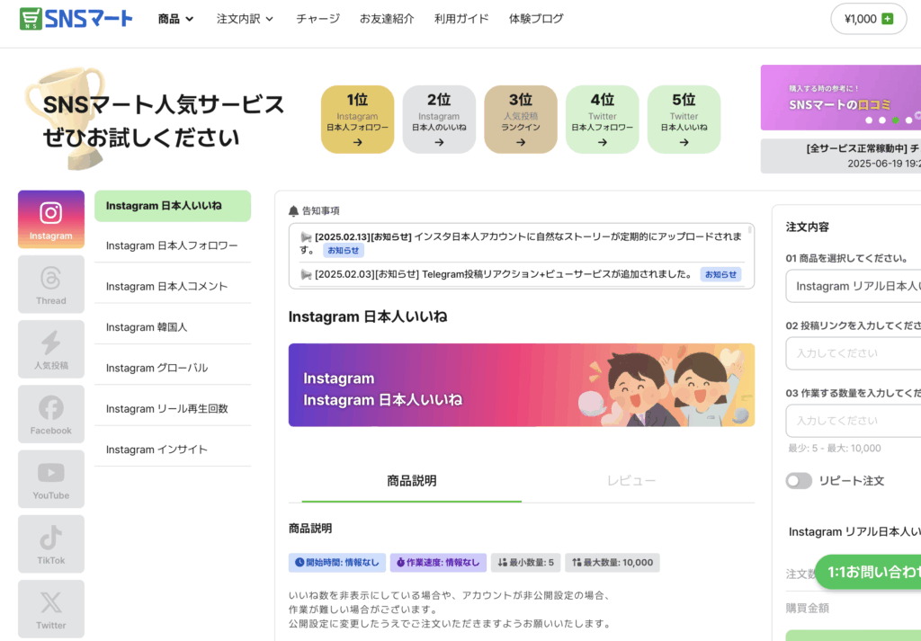
Task: Select Instagram 日本人フォロワー sidebar item
Action: pyautogui.click(x=173, y=246)
